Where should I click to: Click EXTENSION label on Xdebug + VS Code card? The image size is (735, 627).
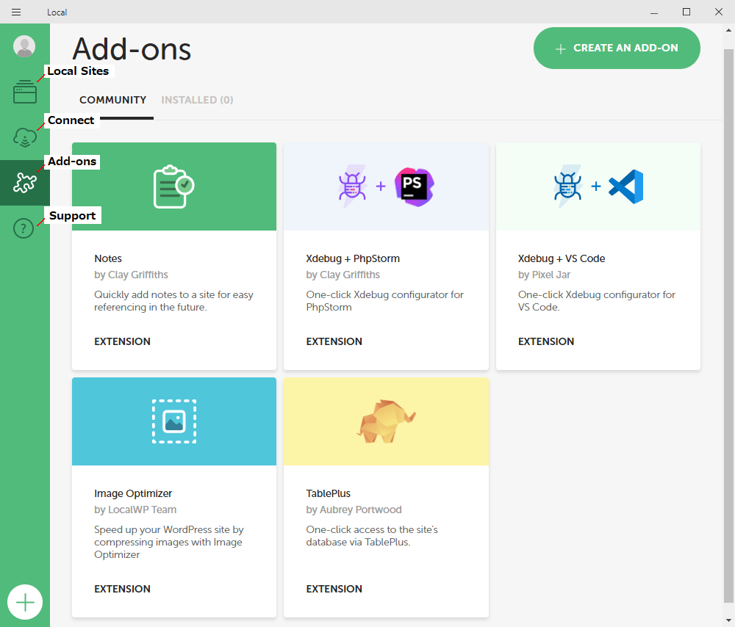pos(546,341)
